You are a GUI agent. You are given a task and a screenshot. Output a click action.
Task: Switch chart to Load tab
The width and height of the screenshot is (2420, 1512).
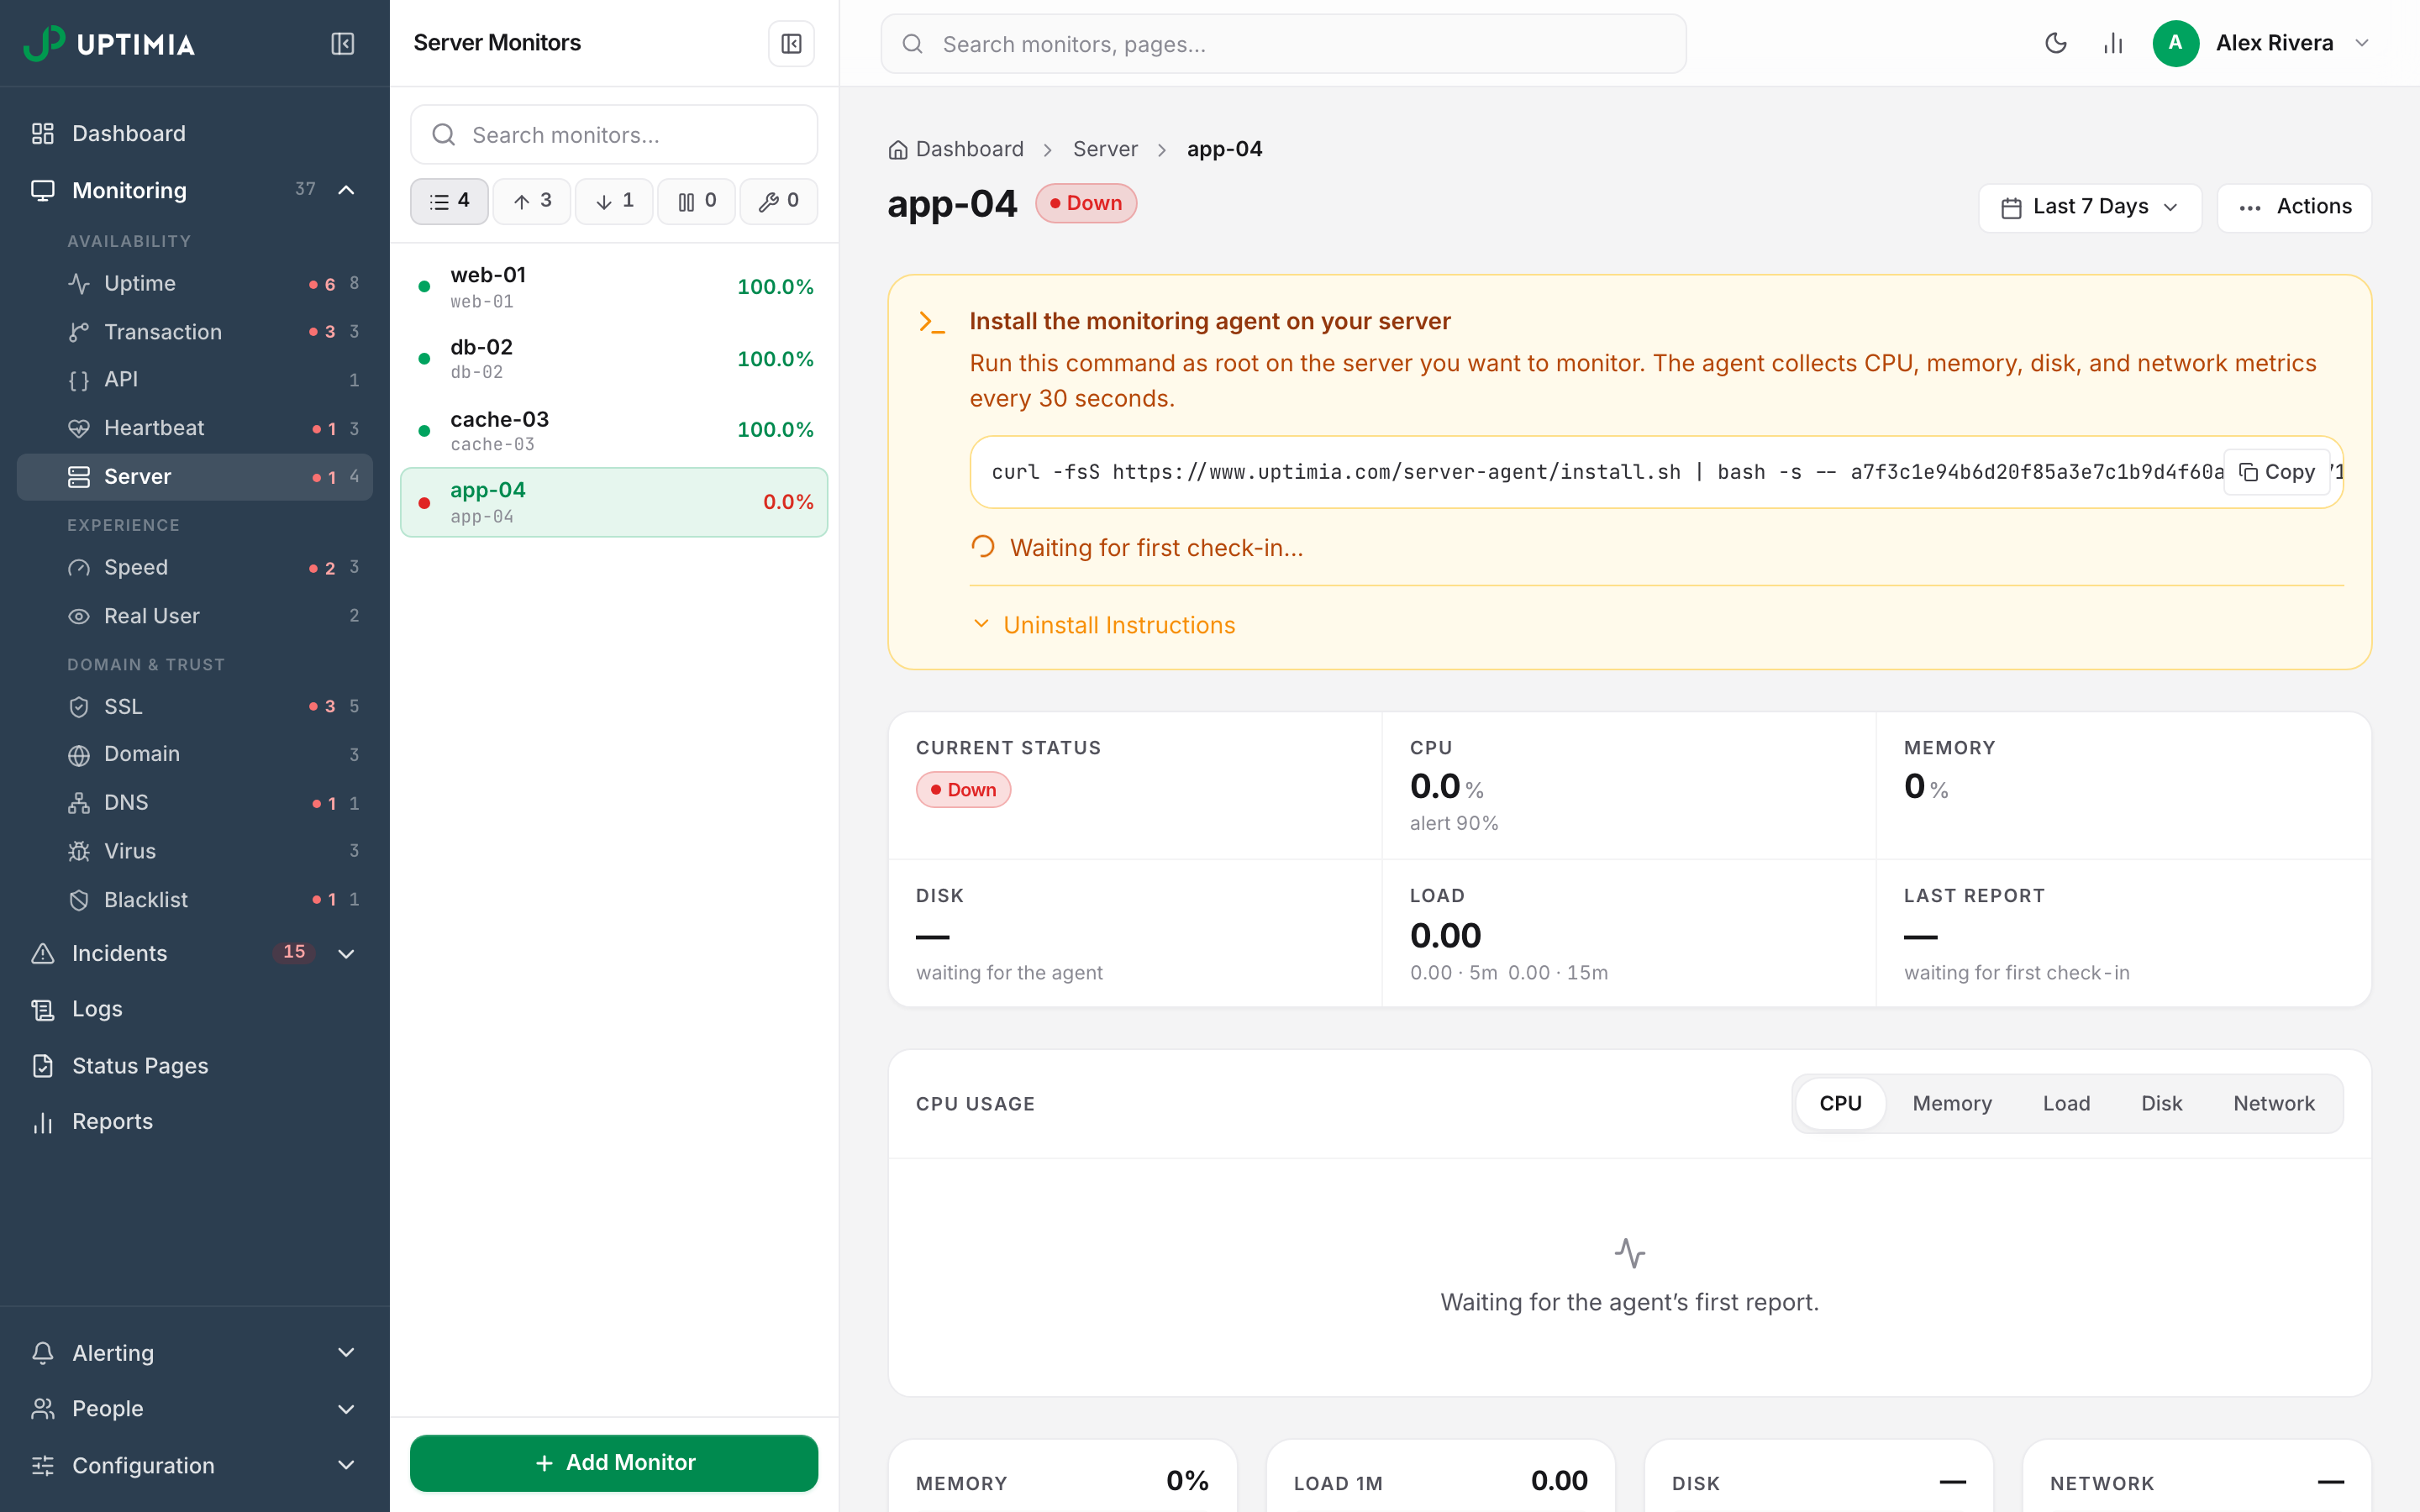(x=2066, y=1103)
